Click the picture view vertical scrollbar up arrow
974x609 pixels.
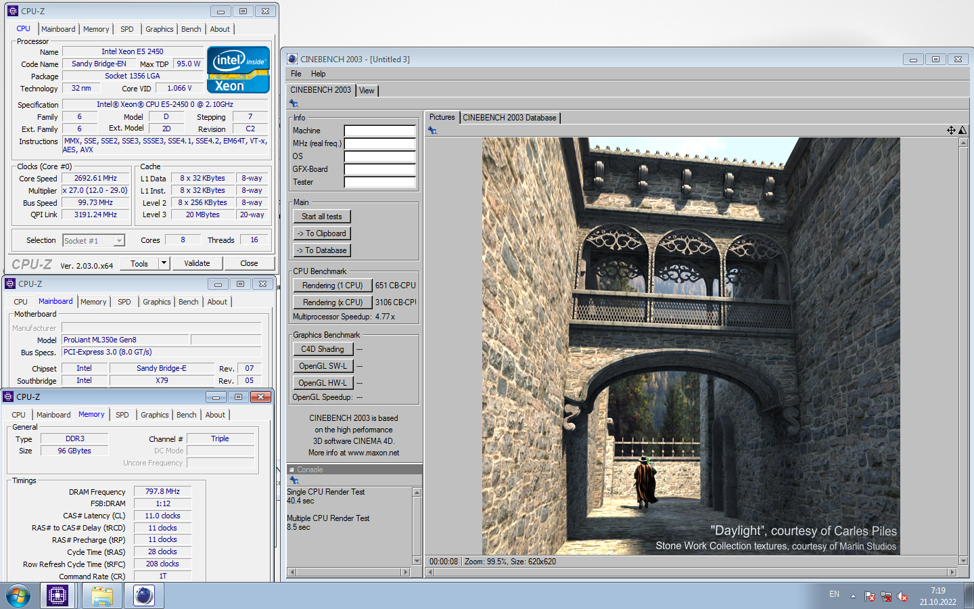click(963, 142)
